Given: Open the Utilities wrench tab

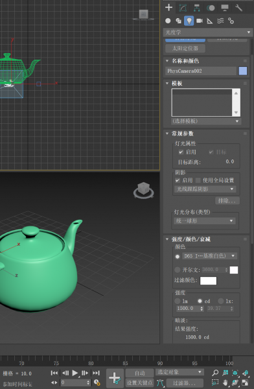Looking at the screenshot, I should click(x=238, y=8).
